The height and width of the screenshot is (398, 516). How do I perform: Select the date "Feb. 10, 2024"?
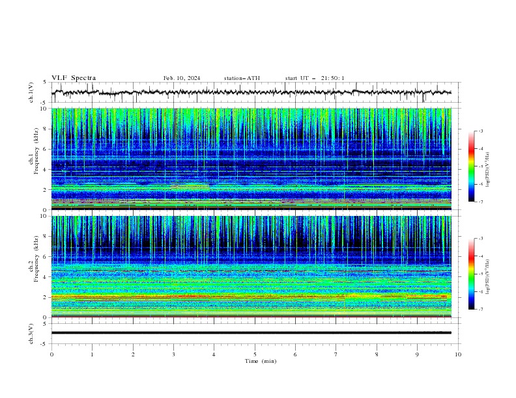click(x=182, y=78)
